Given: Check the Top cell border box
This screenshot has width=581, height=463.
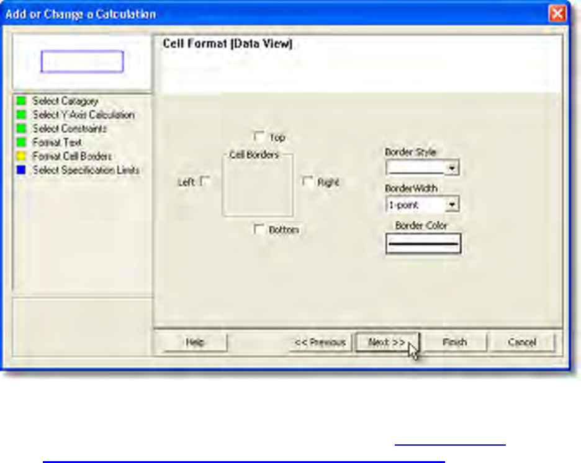Looking at the screenshot, I should (x=259, y=136).
